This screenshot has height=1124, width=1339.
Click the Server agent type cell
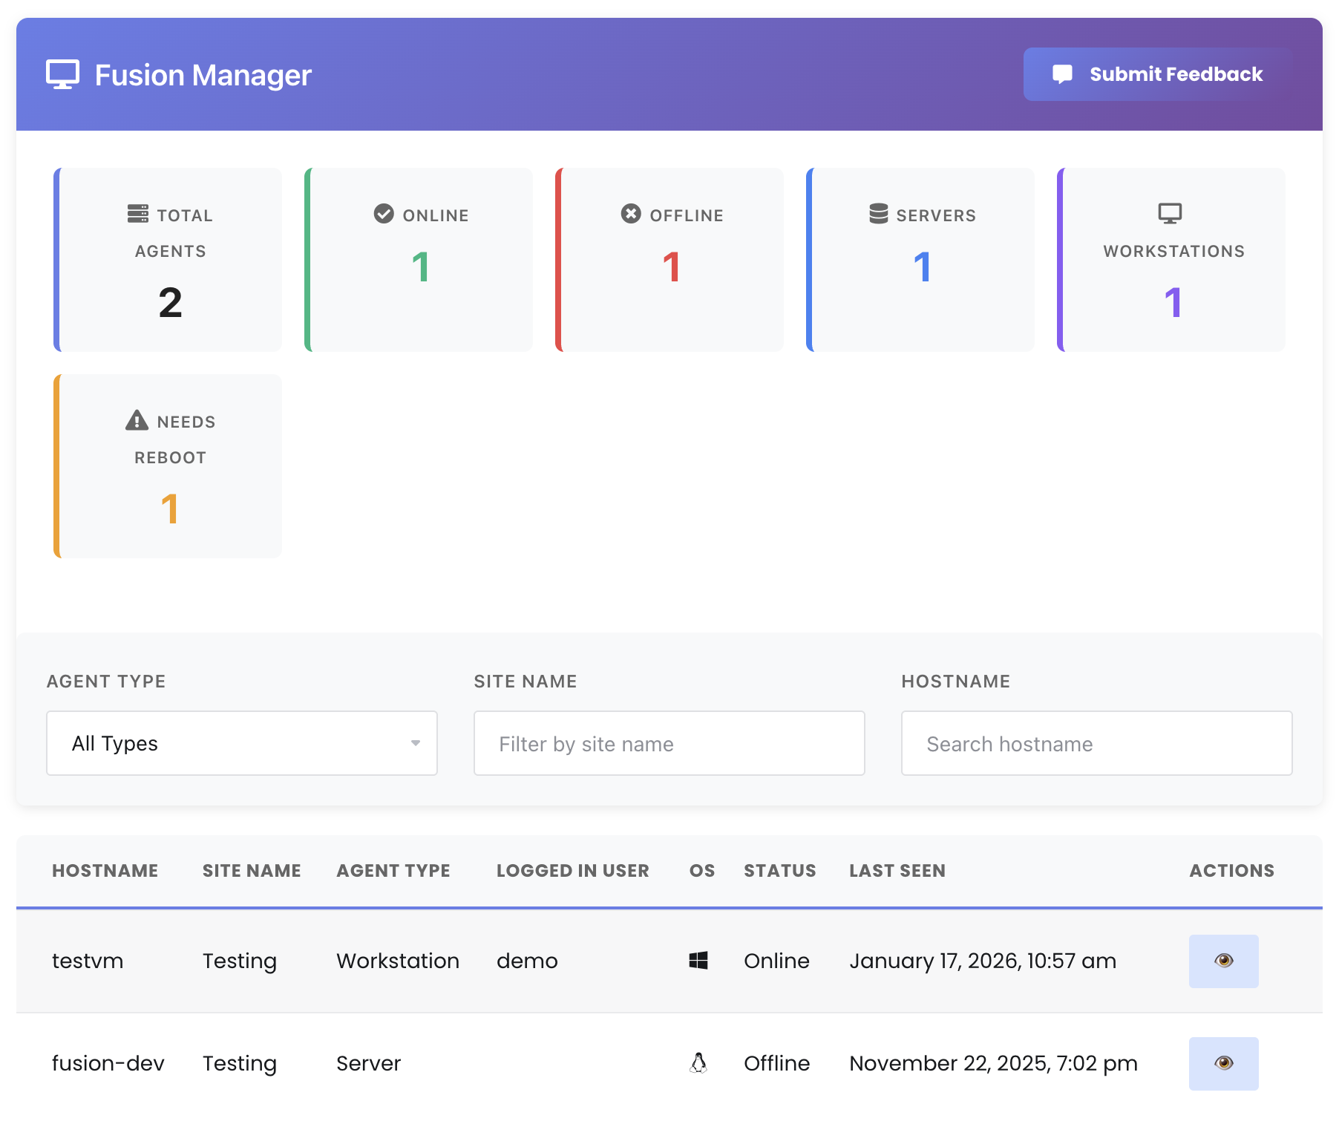coord(368,1063)
